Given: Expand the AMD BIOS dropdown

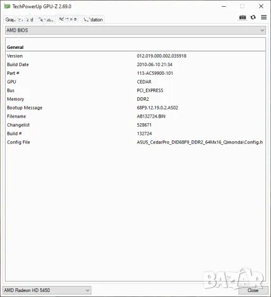Looking at the screenshot, I should (135, 30).
